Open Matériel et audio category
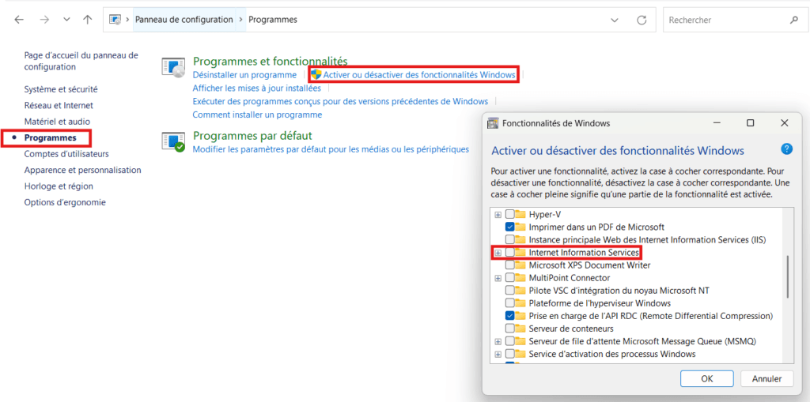 57,122
